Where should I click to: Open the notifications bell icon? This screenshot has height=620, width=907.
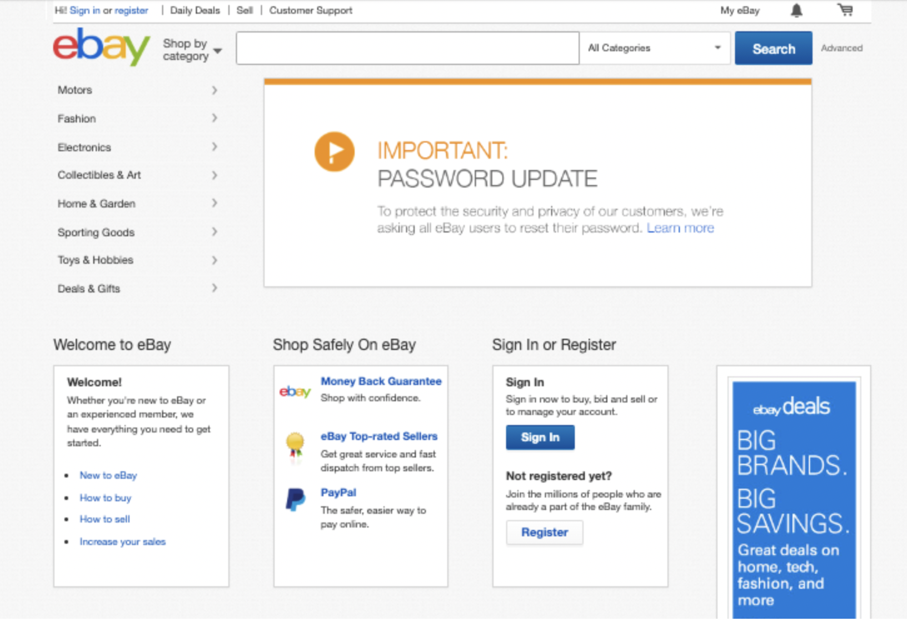click(796, 10)
